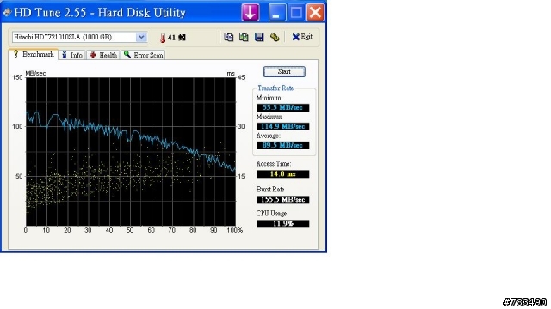Switch to the Benchmark tab
Screen dimensions: 551x309
point(34,54)
